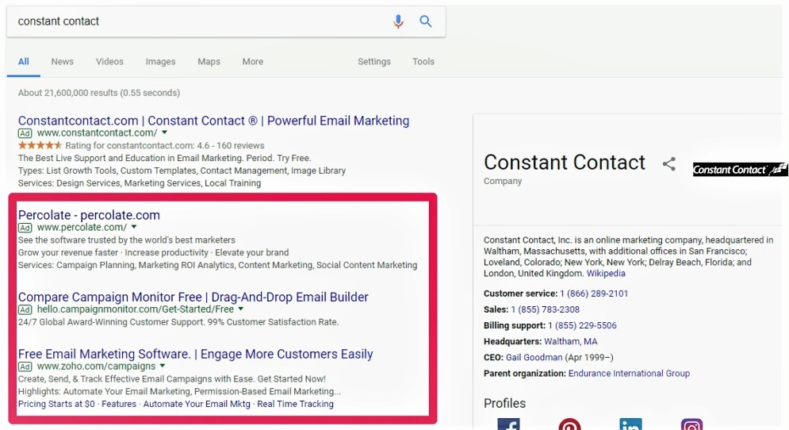This screenshot has width=789, height=430.
Task: Open the More search categories menu
Action: coord(253,61)
